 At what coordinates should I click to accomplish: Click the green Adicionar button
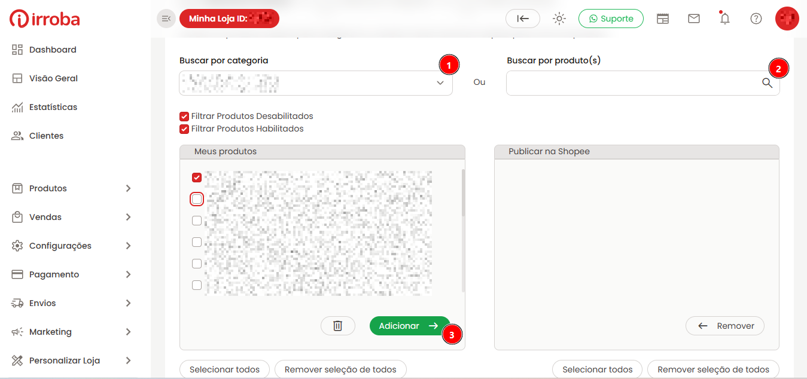pyautogui.click(x=410, y=326)
